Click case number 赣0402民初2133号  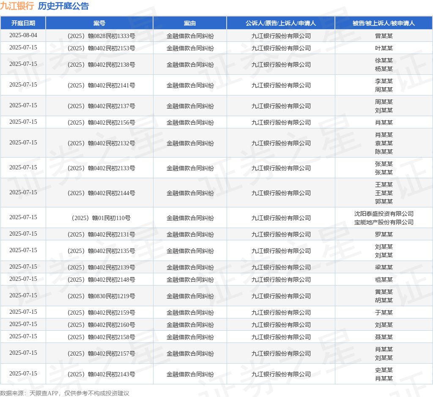click(101, 168)
